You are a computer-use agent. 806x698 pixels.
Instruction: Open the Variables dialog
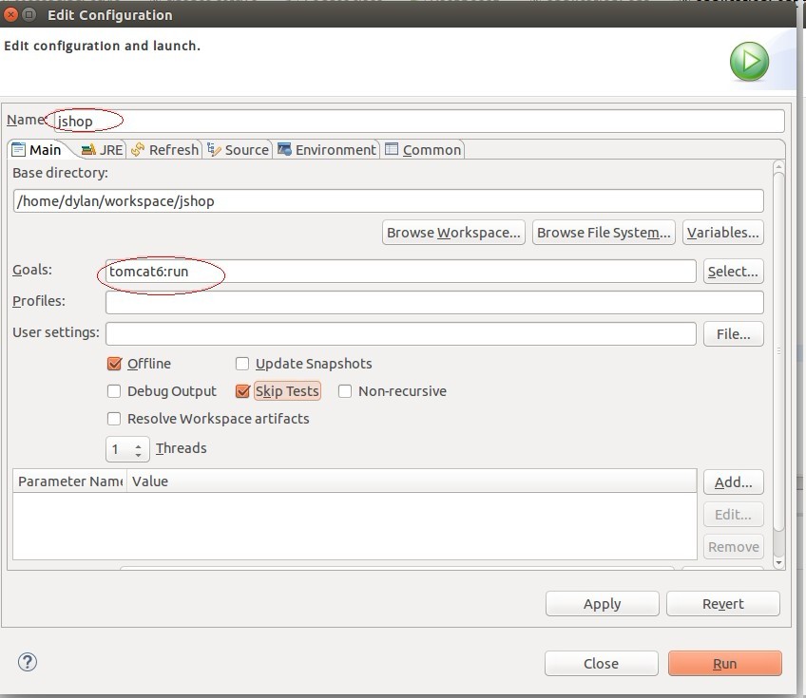click(x=722, y=232)
